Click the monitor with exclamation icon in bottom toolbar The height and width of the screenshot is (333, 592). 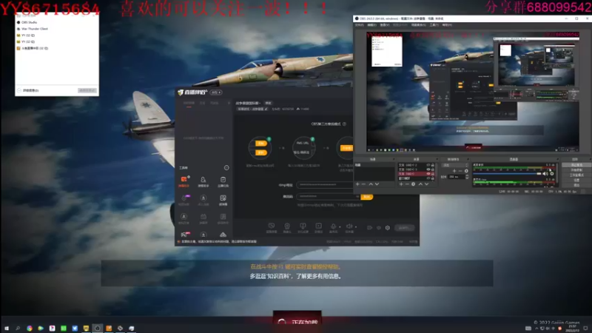303,226
